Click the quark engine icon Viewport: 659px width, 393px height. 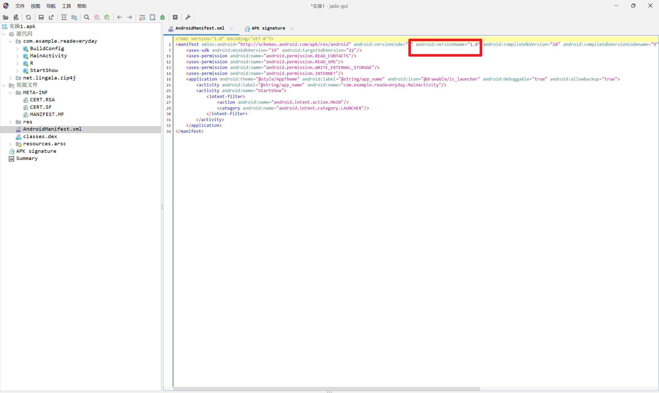pyautogui.click(x=152, y=17)
